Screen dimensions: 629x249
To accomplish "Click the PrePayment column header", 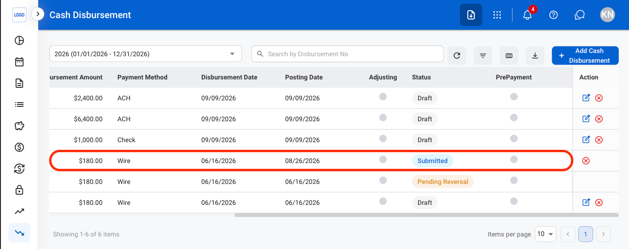I will click(x=513, y=77).
